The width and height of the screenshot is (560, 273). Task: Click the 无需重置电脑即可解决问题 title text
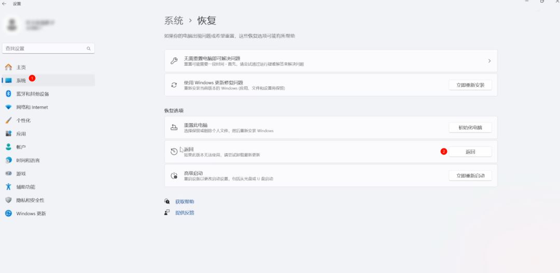tap(212, 58)
